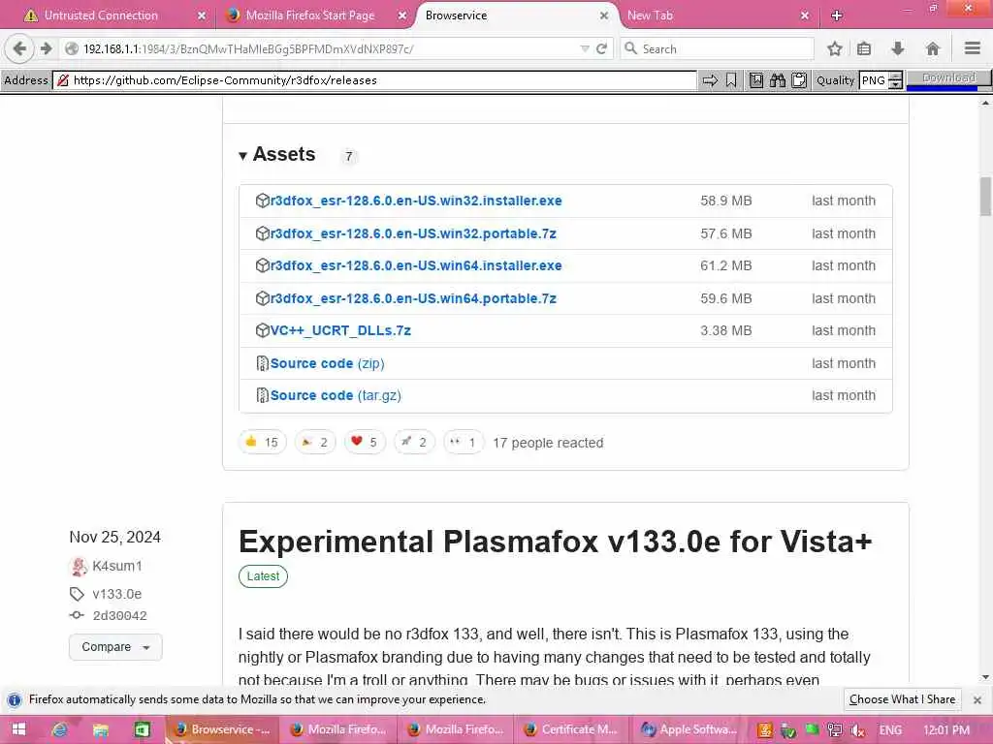
Task: Open the Compare dropdown
Action: coord(115,646)
